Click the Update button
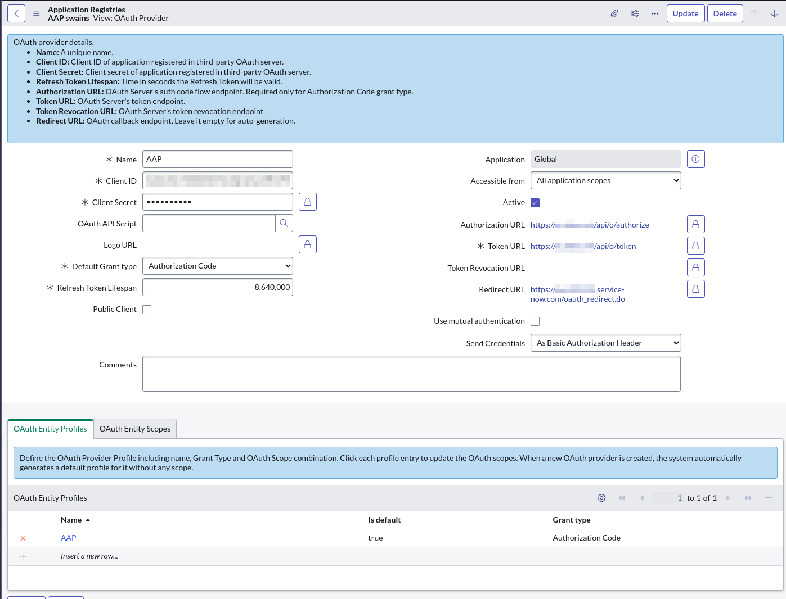The image size is (786, 599). 686,13
